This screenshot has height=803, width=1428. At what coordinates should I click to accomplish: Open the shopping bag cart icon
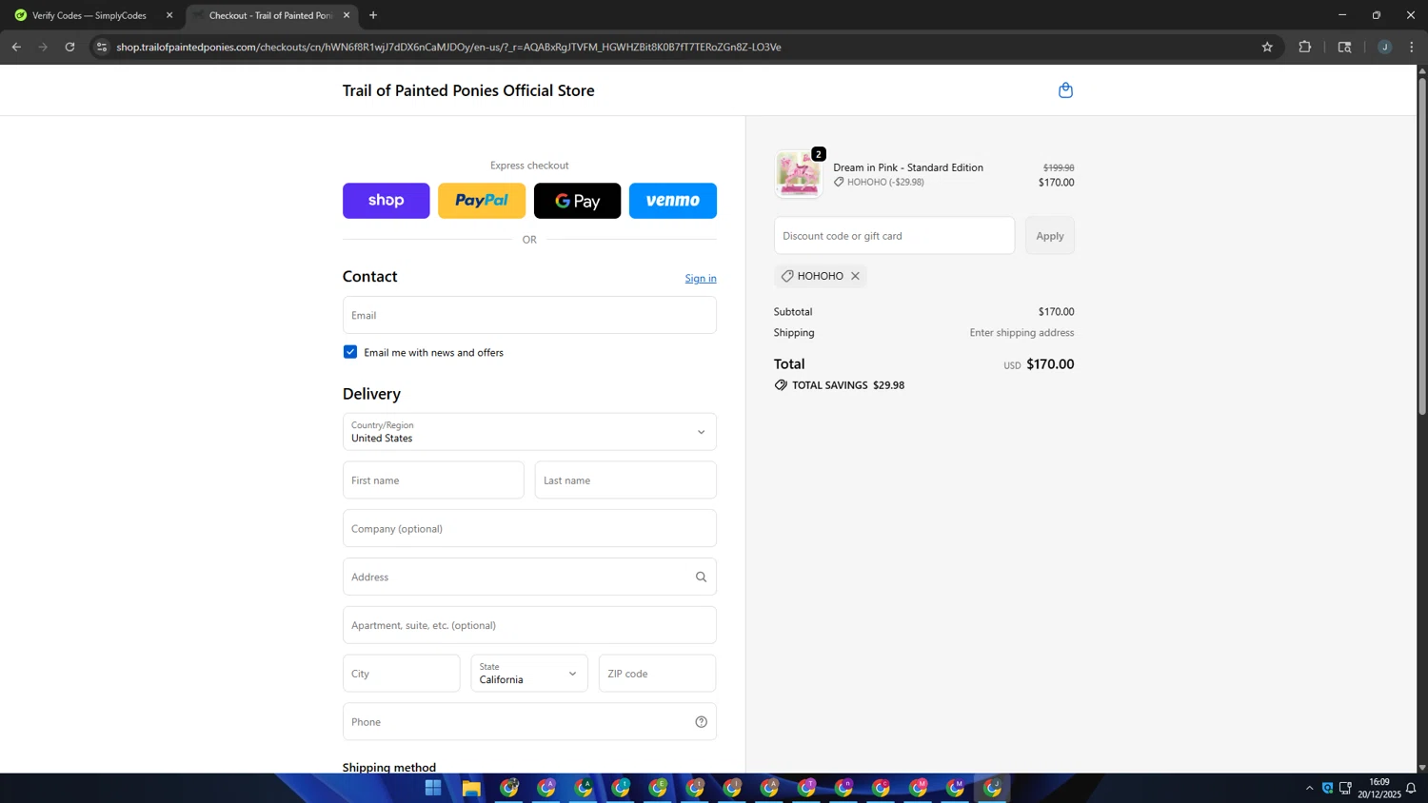1065,90
